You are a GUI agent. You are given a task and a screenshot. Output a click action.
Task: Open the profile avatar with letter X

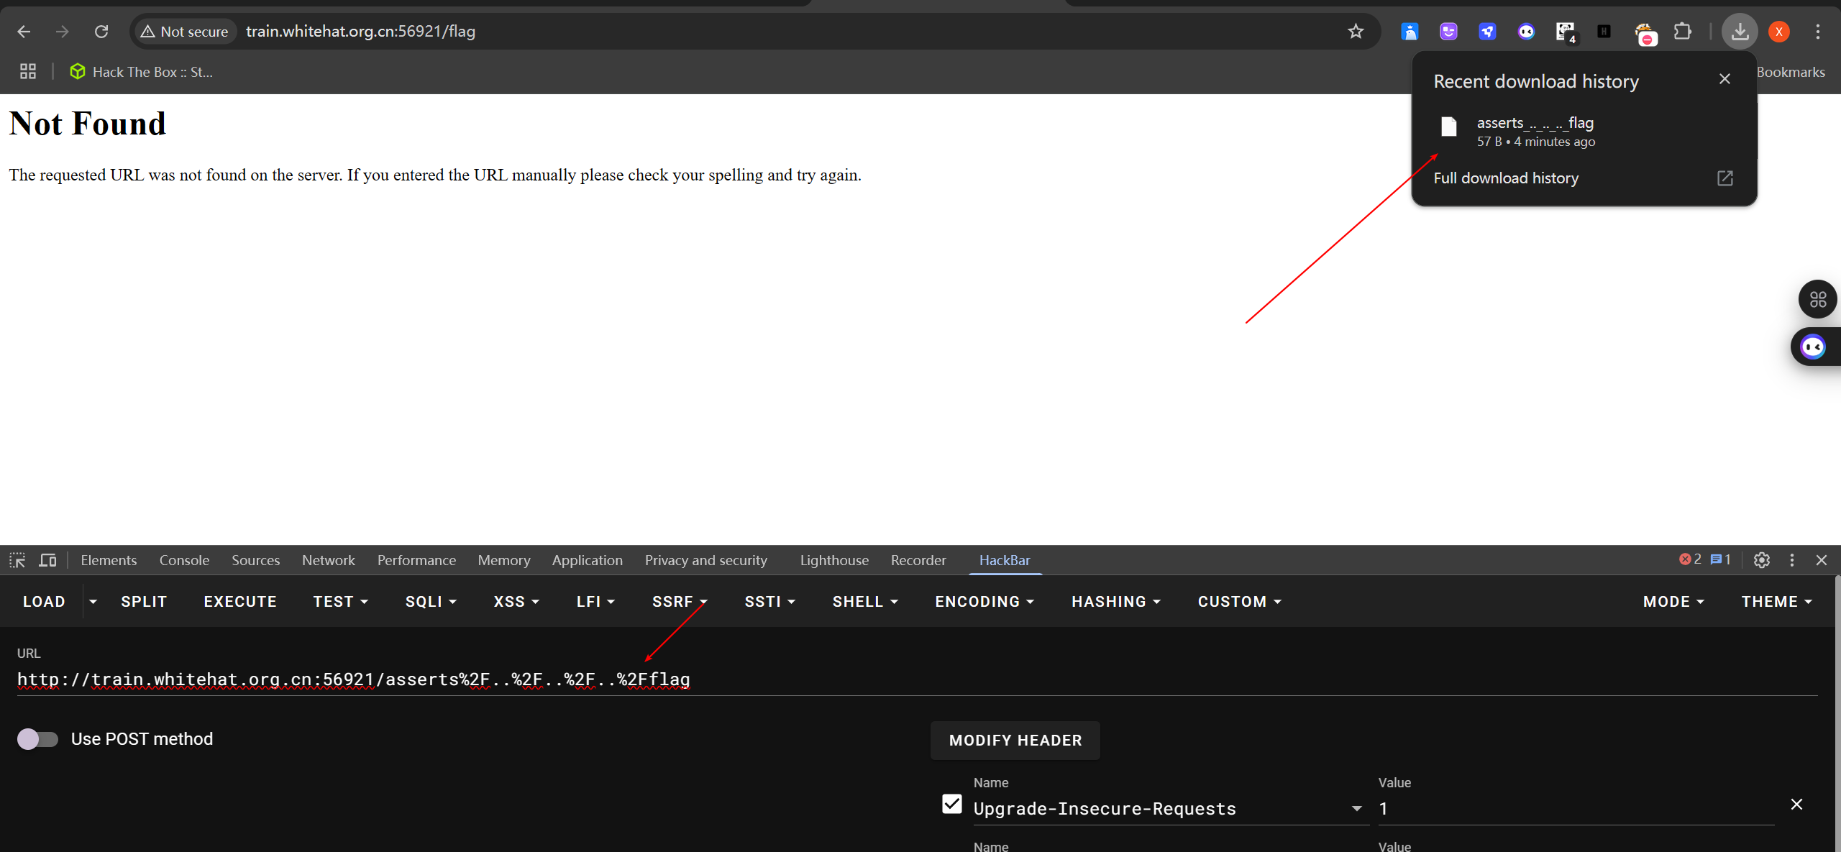click(1779, 32)
